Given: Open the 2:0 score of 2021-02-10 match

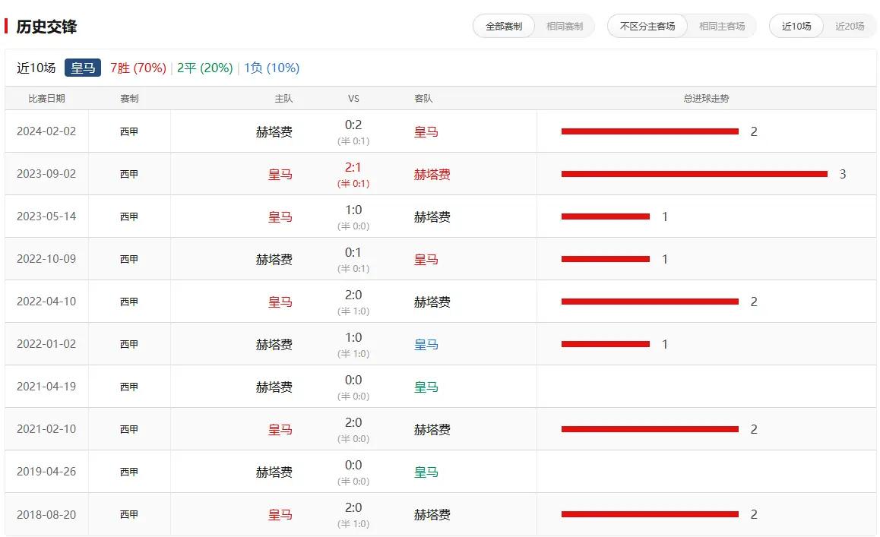Looking at the screenshot, I should click(353, 422).
